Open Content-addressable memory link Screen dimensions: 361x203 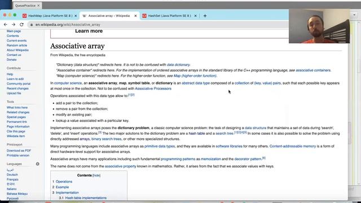click(x=293, y=147)
